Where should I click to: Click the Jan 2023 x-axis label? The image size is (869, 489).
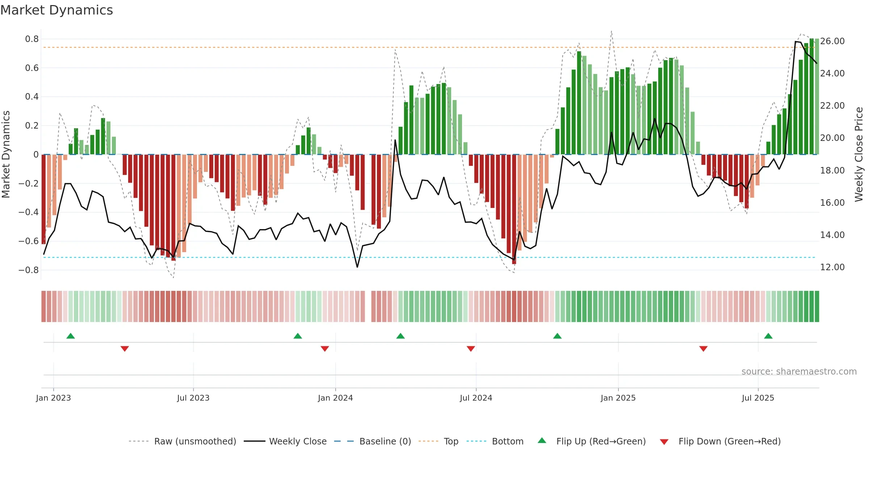tap(54, 398)
